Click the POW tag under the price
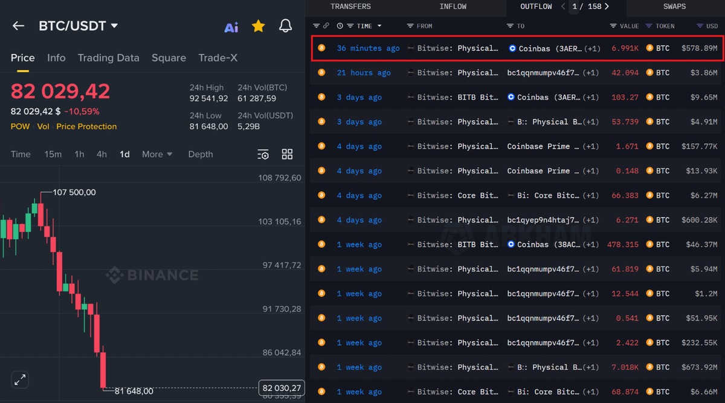This screenshot has width=725, height=403. 20,126
